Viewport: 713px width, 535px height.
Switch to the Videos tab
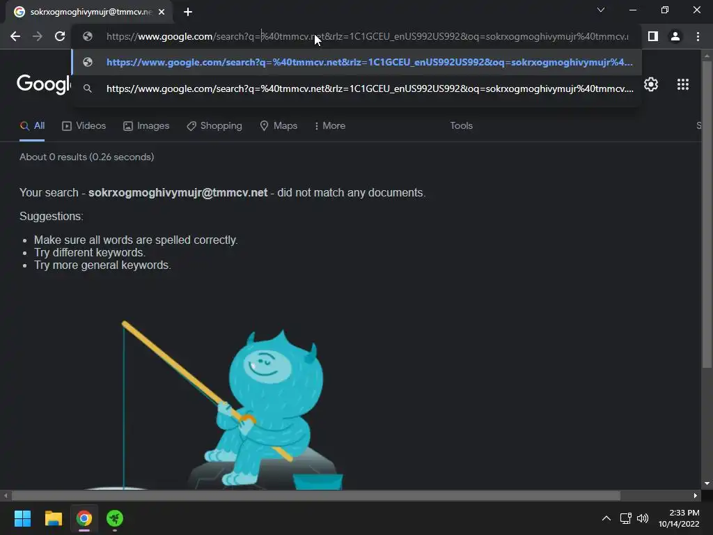click(x=84, y=126)
